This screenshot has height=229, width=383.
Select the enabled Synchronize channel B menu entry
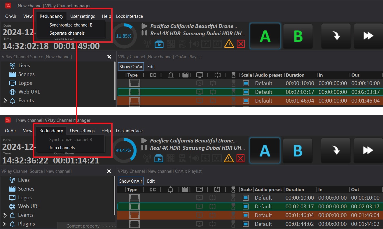coord(71,25)
